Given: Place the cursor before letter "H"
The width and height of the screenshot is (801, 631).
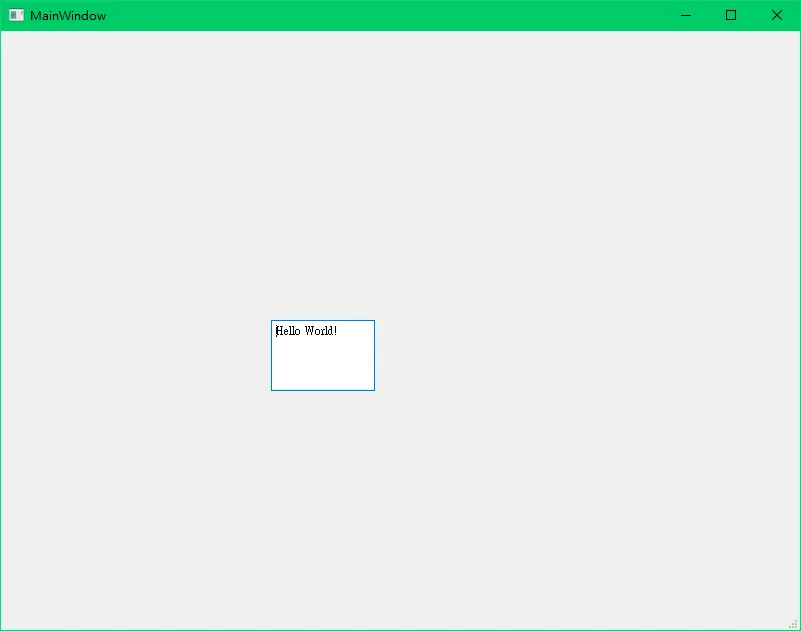Looking at the screenshot, I should click(x=276, y=331).
